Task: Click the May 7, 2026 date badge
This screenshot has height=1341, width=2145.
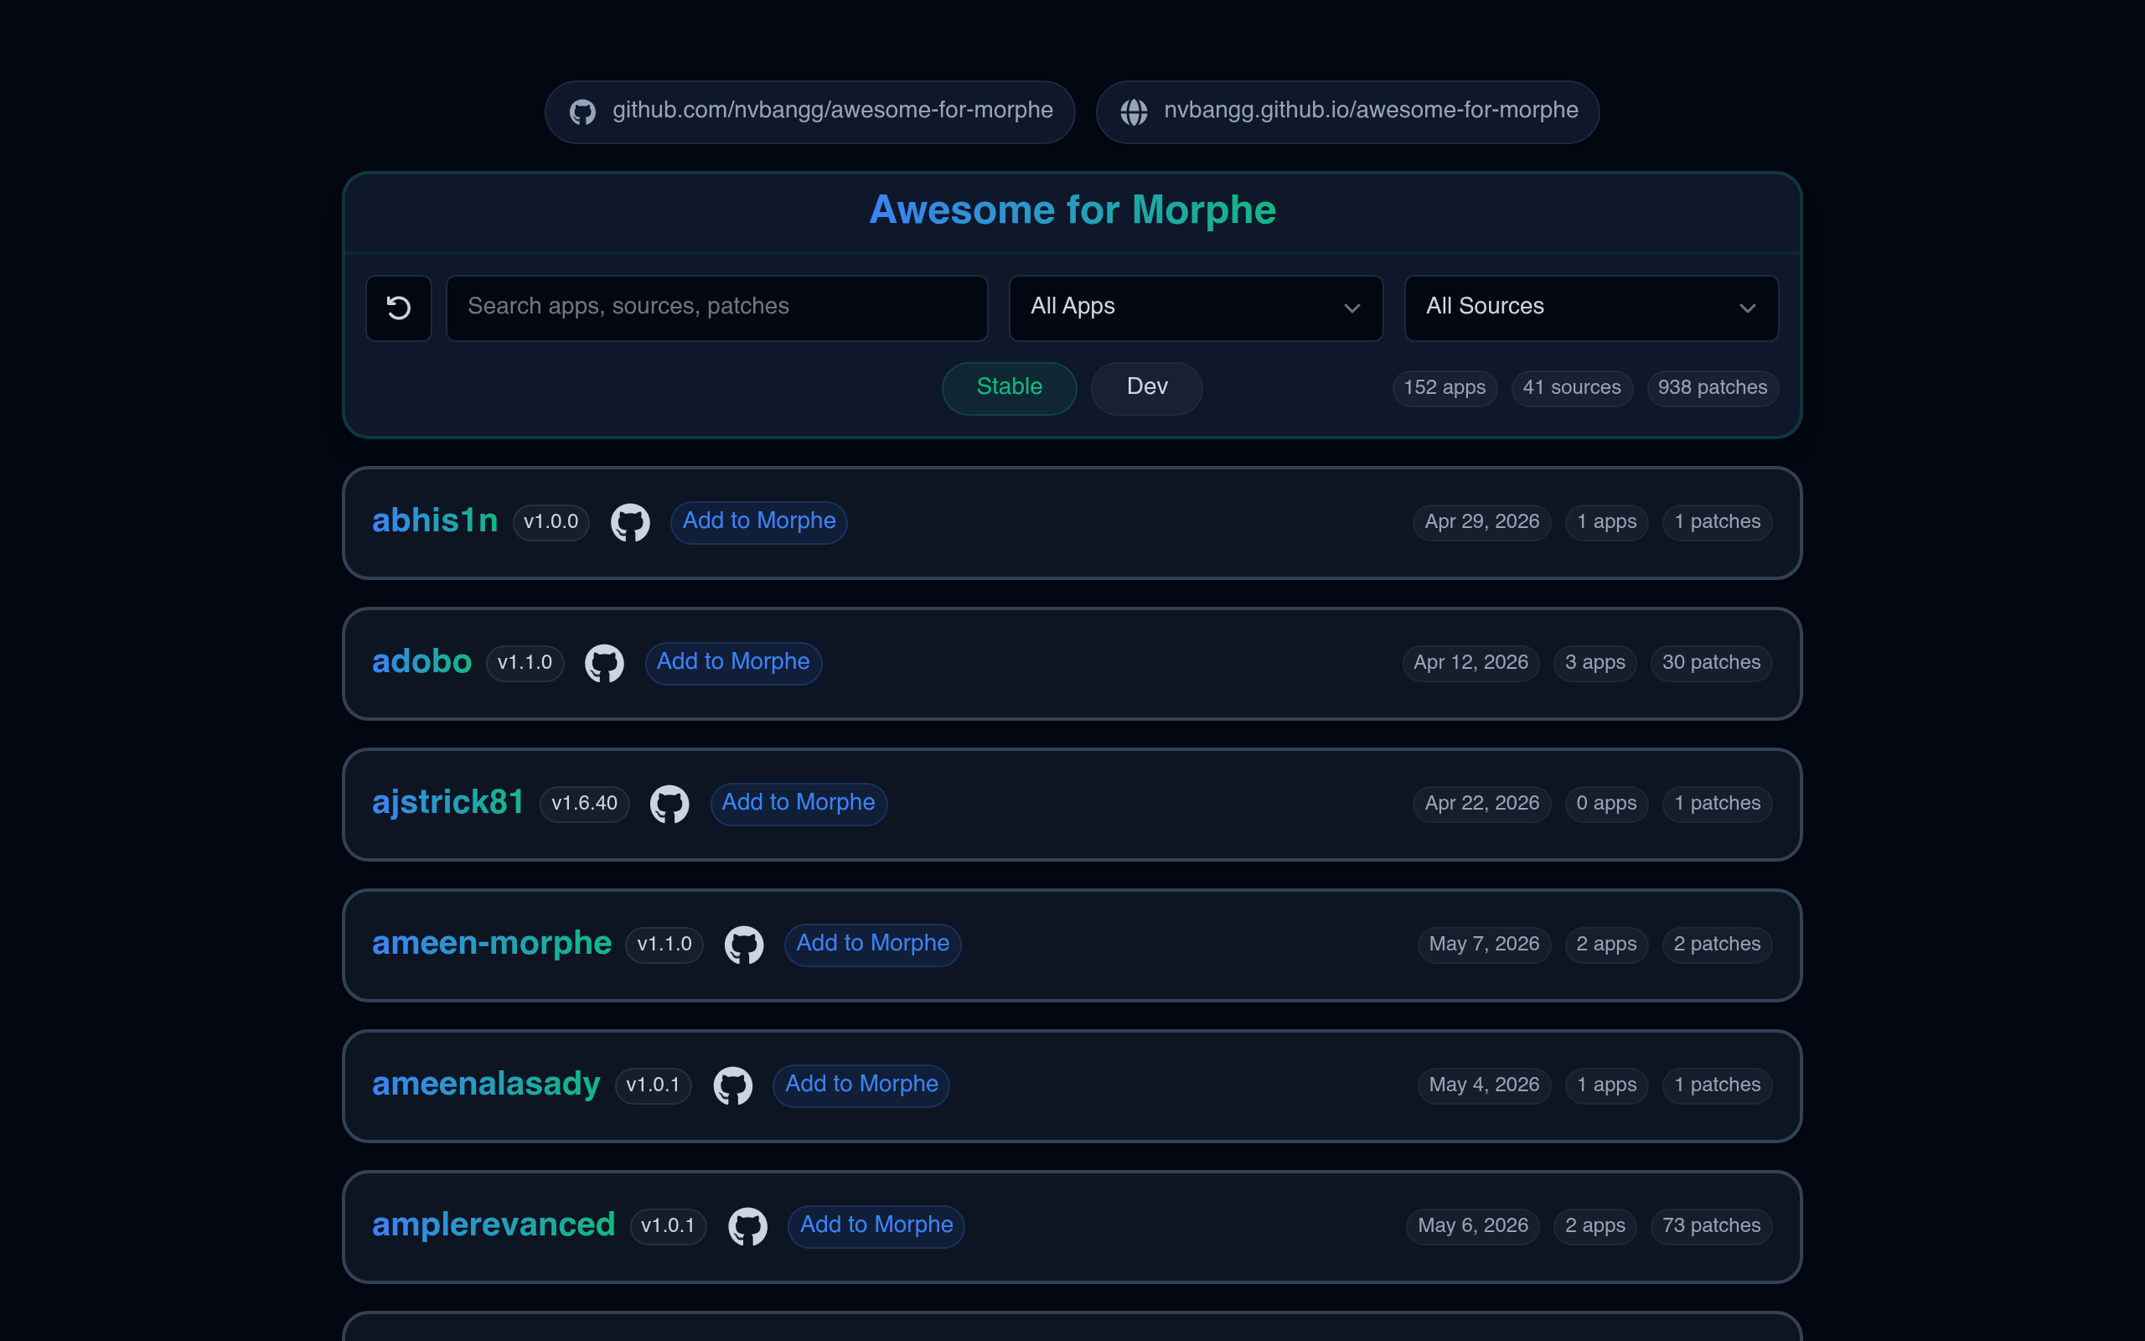Action: coord(1484,945)
